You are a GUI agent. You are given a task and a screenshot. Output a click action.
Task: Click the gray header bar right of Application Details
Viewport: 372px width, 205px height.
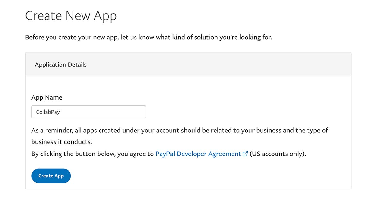coord(217,65)
